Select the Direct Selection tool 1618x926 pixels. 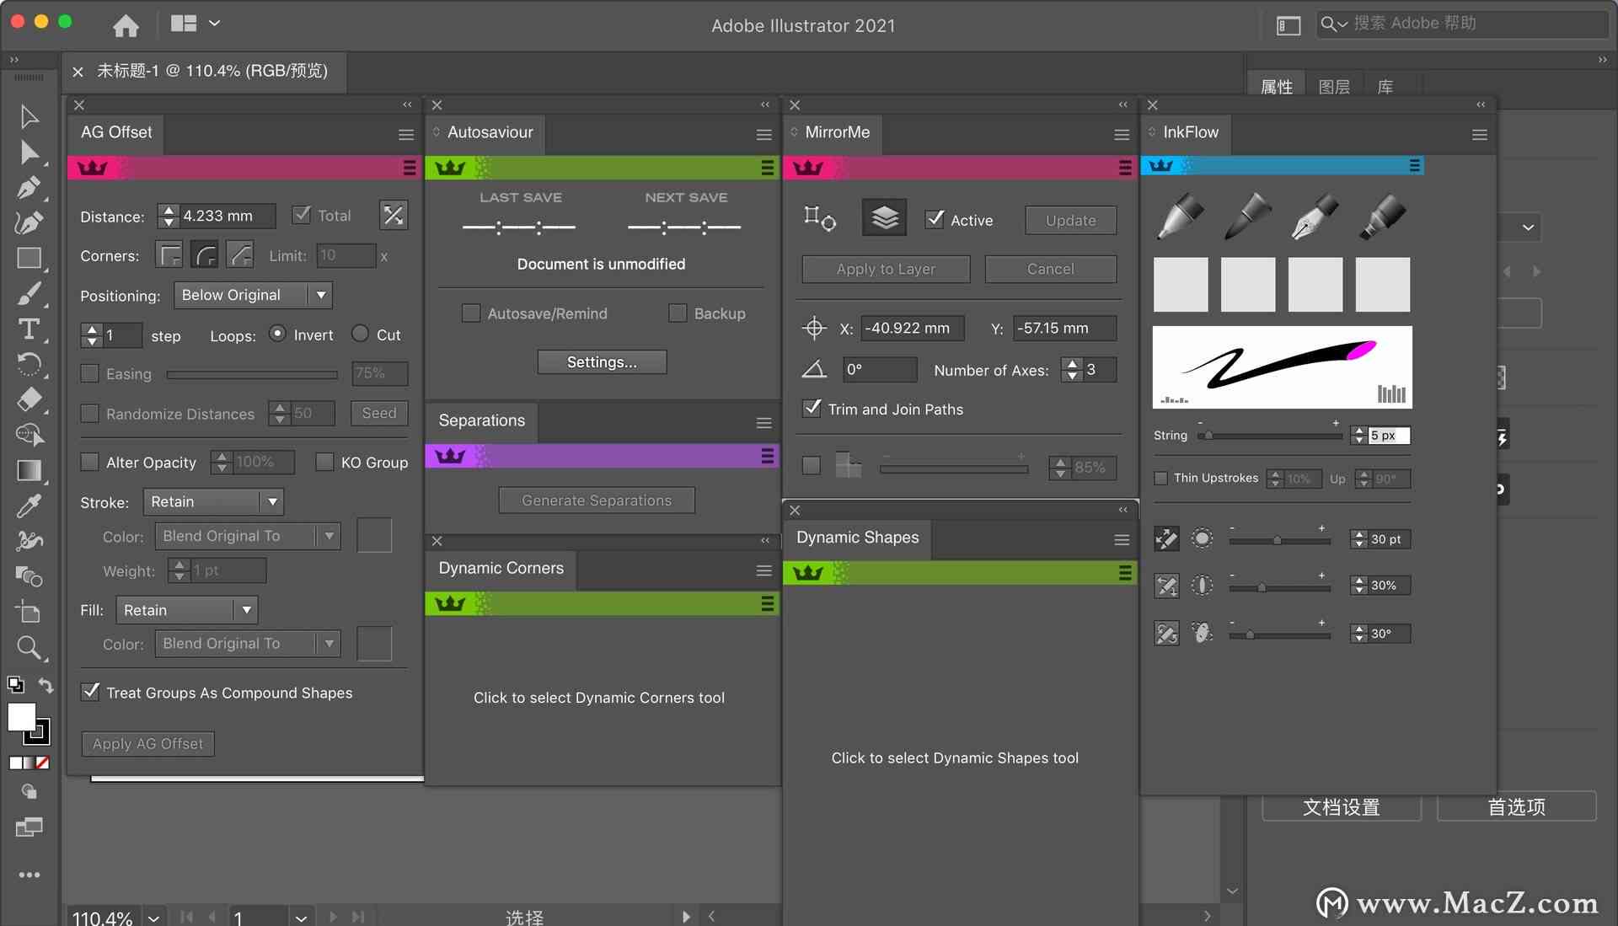pyautogui.click(x=29, y=153)
